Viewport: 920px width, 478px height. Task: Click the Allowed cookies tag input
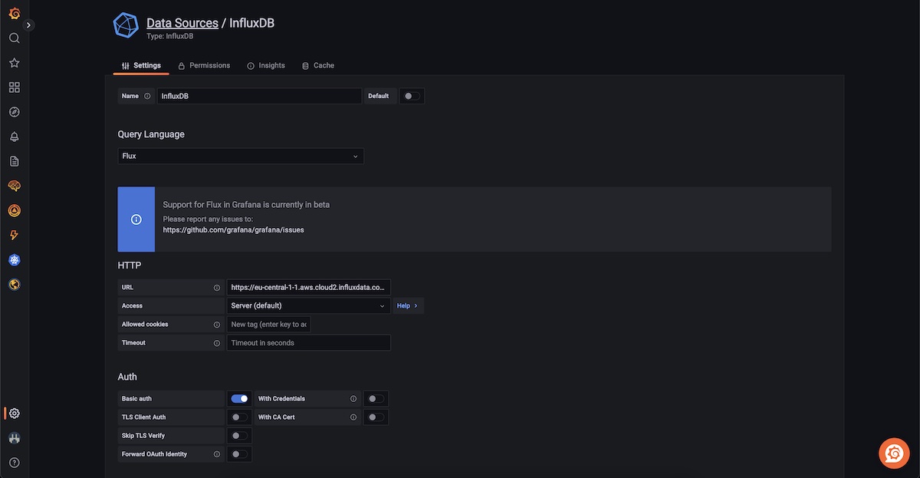click(x=269, y=325)
